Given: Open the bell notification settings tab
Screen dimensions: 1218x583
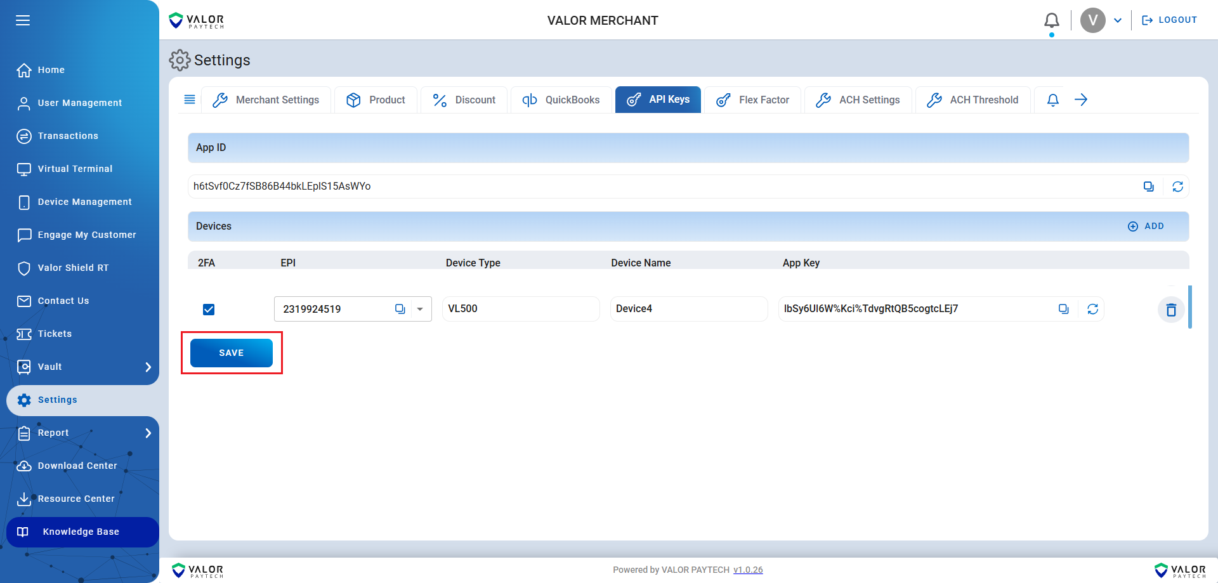Looking at the screenshot, I should tap(1053, 100).
